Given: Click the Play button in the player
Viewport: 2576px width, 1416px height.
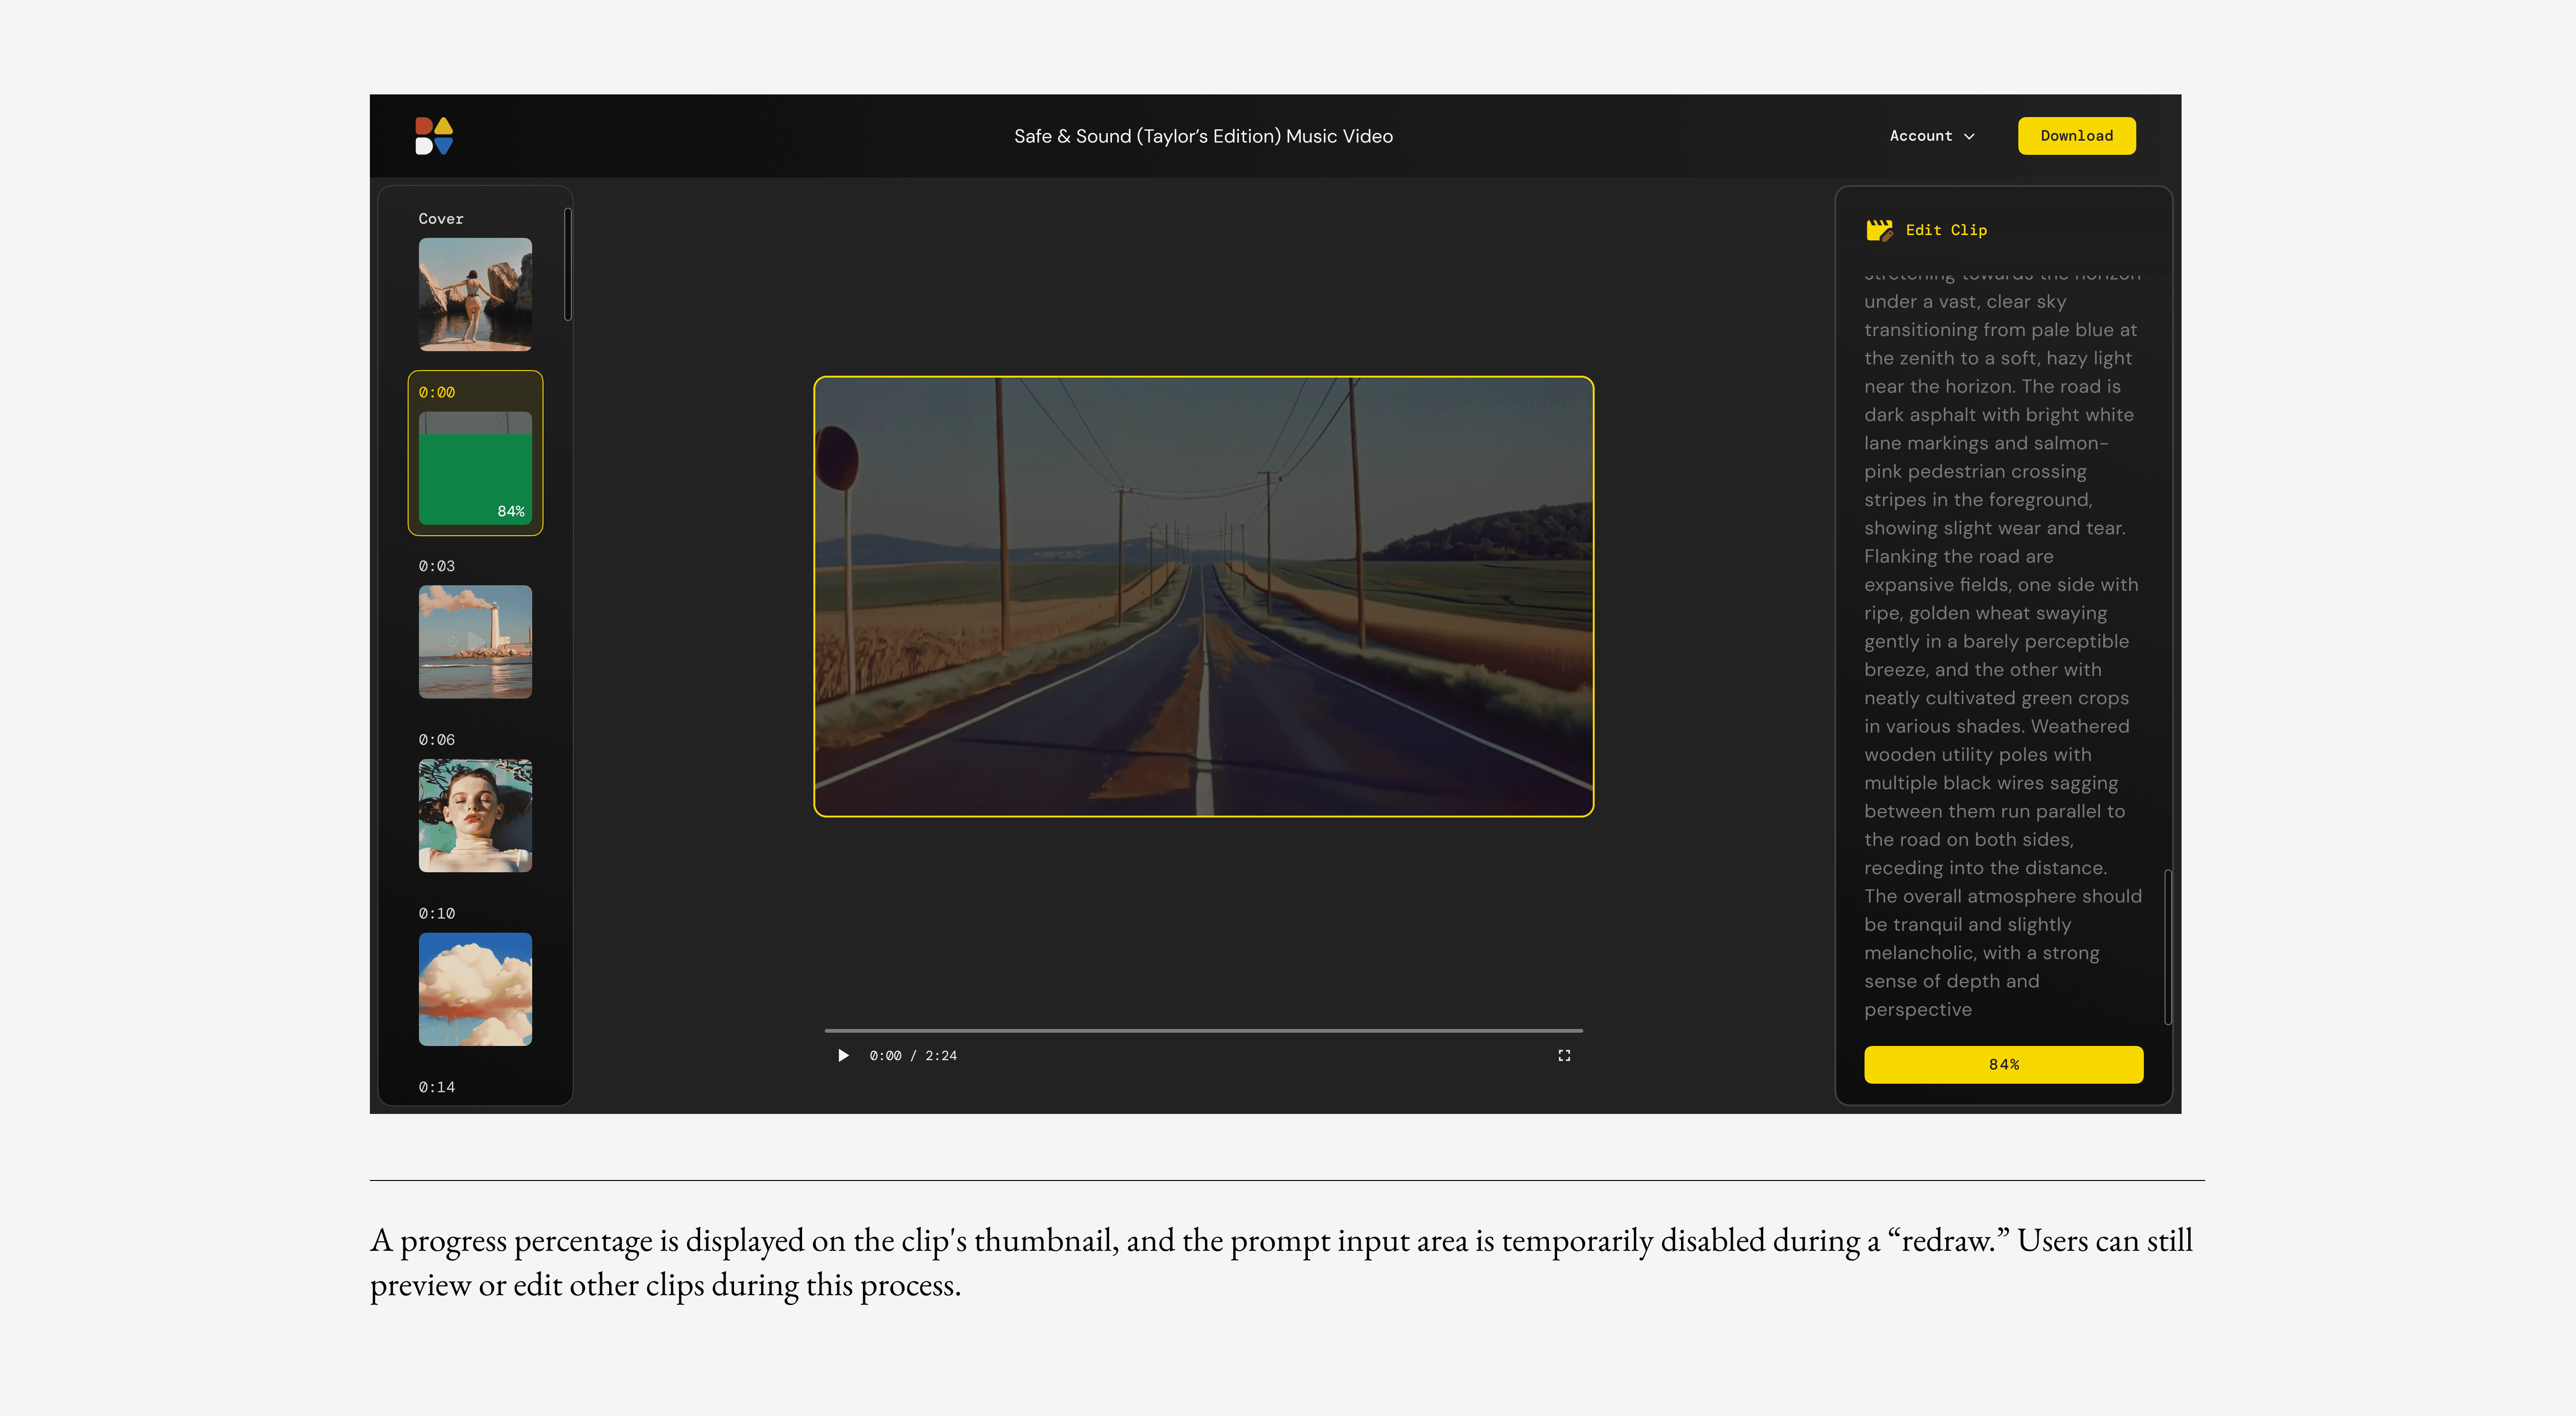Looking at the screenshot, I should tap(843, 1055).
